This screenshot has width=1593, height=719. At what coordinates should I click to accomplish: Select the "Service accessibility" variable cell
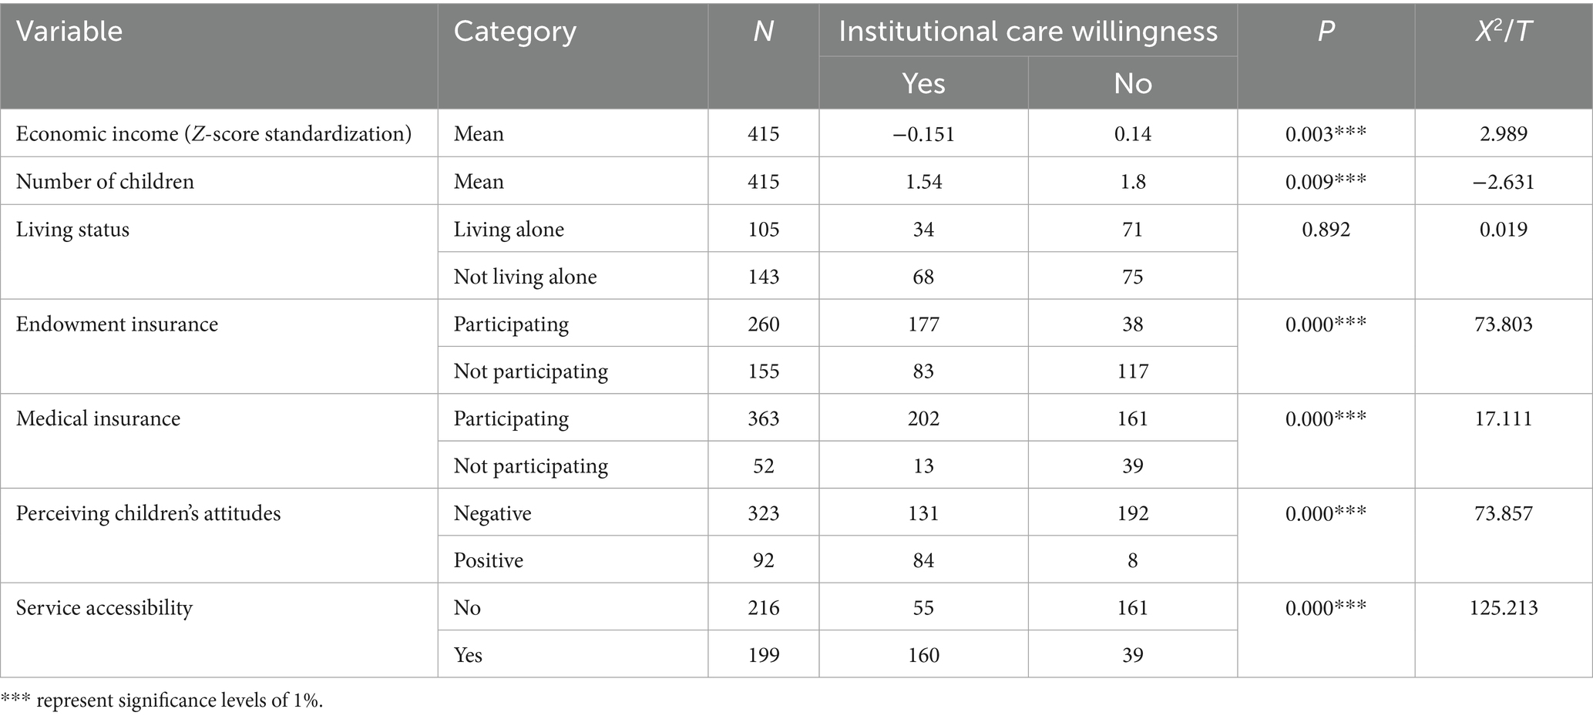click(104, 609)
